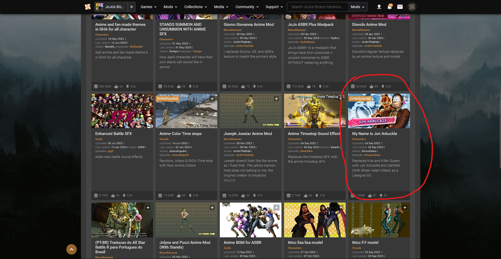Open the thicc lisa lisa model title

tap(305, 243)
